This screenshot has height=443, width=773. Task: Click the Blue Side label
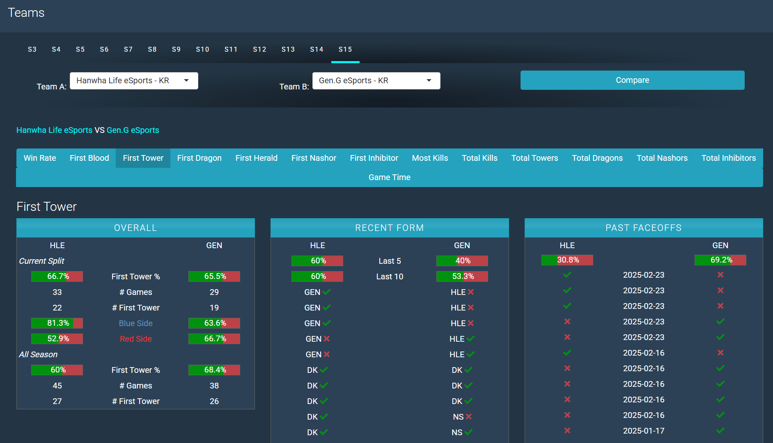(136, 323)
